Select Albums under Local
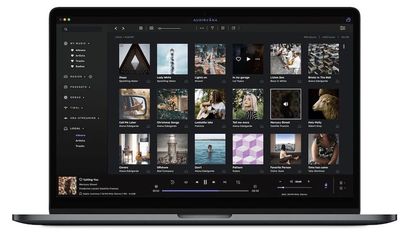Viewport: 409px width, 239px height. pos(80,135)
